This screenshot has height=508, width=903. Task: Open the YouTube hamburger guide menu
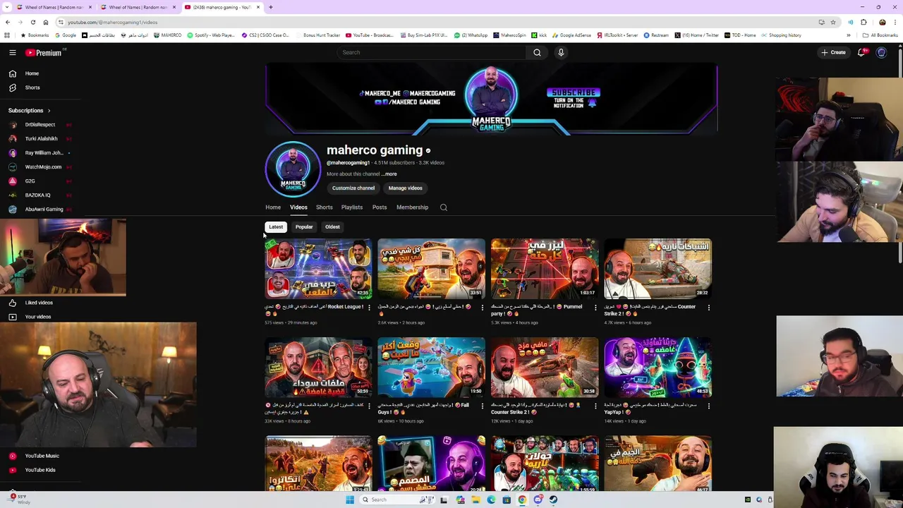pyautogui.click(x=13, y=52)
